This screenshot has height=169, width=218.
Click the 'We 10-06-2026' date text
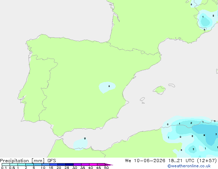click(145, 161)
